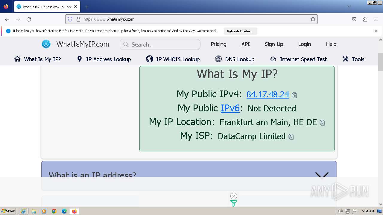Reload the current page
Image resolution: width=383 pixels, height=215 pixels.
coord(29,19)
